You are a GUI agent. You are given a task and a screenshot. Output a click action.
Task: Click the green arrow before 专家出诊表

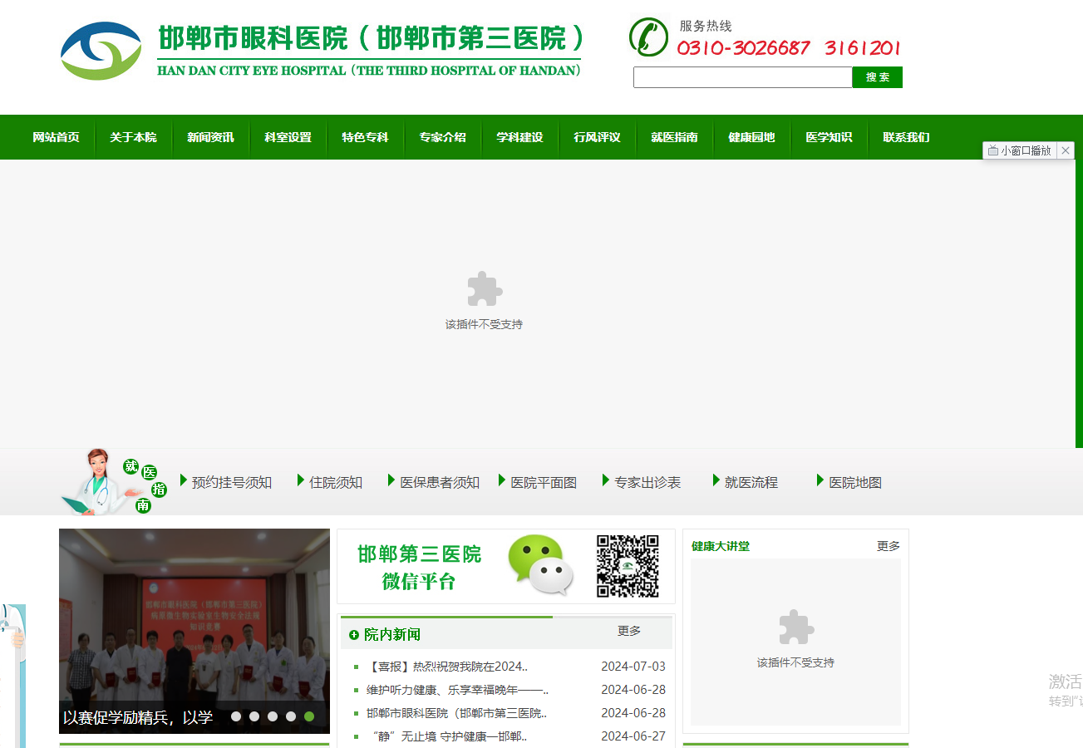coord(606,480)
